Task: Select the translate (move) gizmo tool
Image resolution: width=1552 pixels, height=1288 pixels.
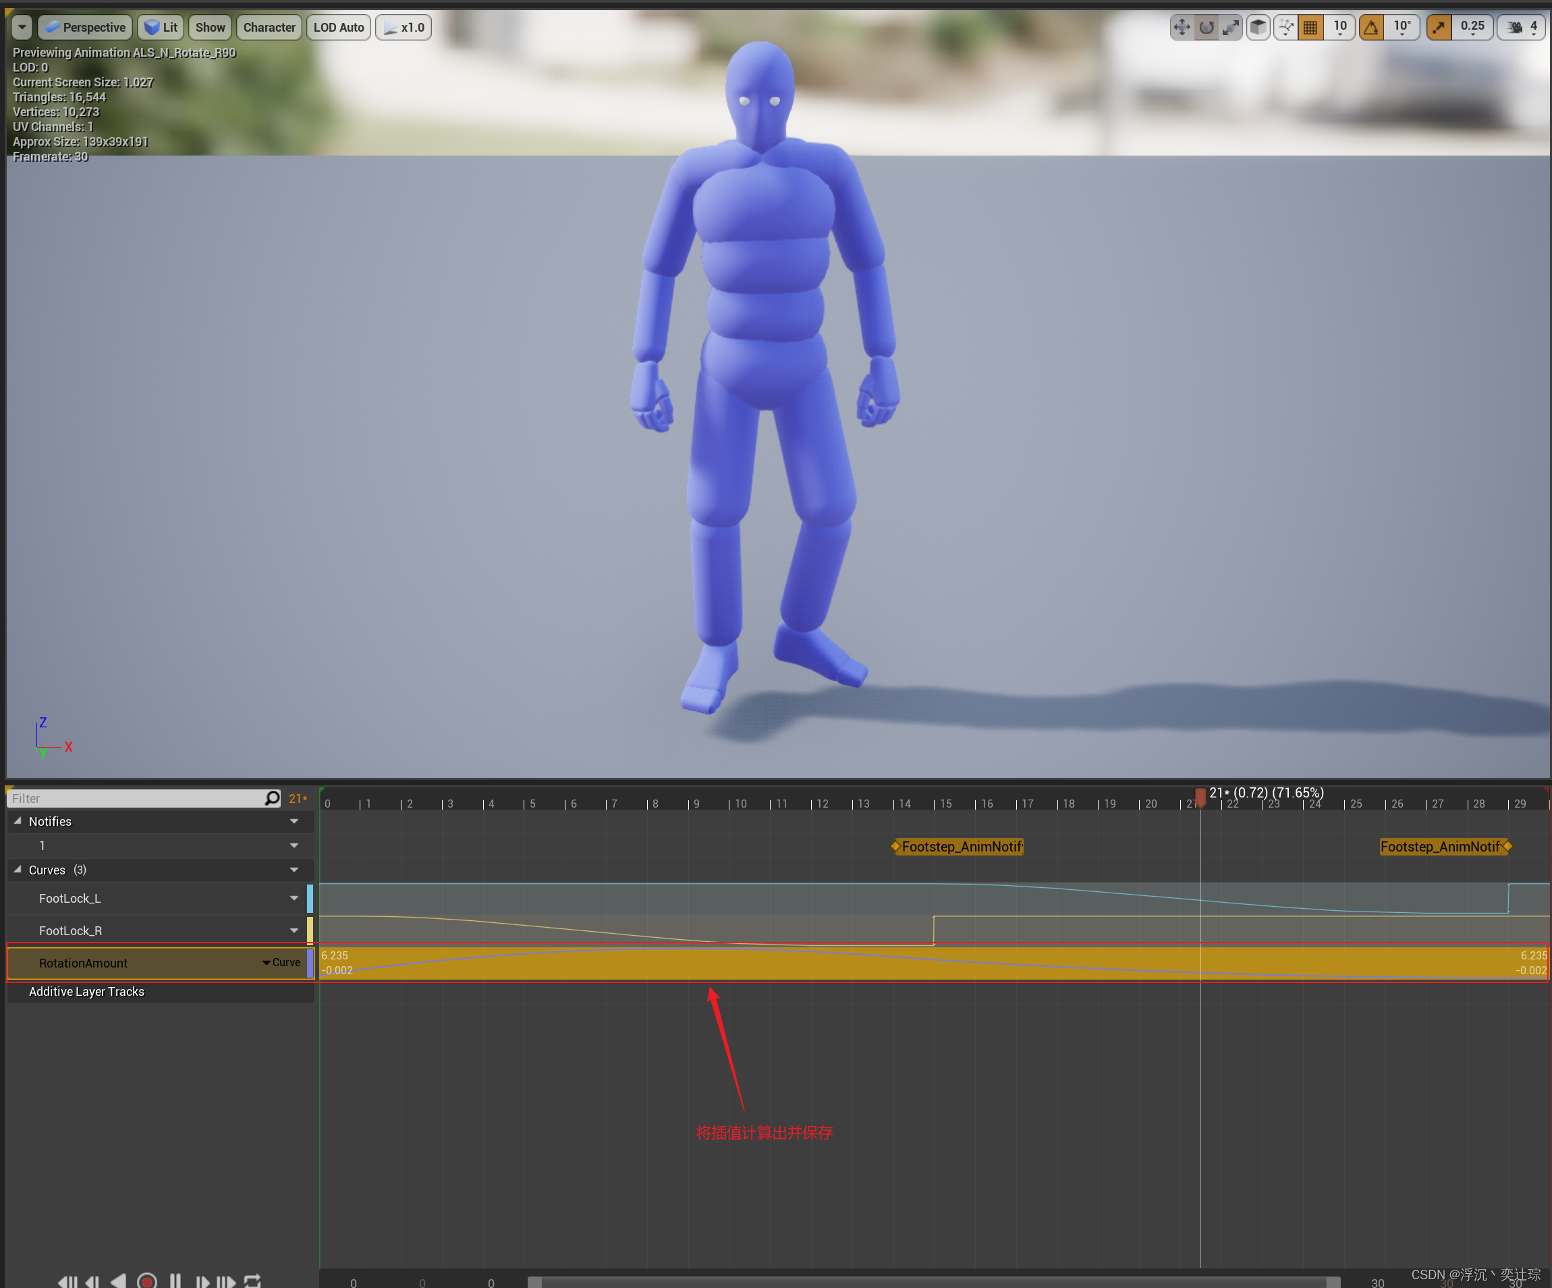Action: tap(1182, 28)
